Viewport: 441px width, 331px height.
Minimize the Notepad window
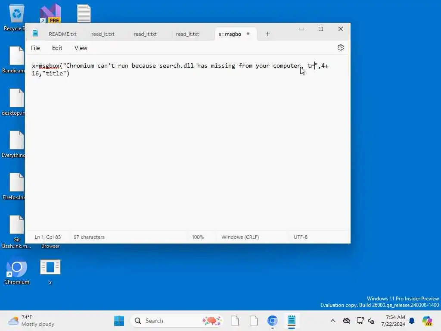tap(301, 29)
